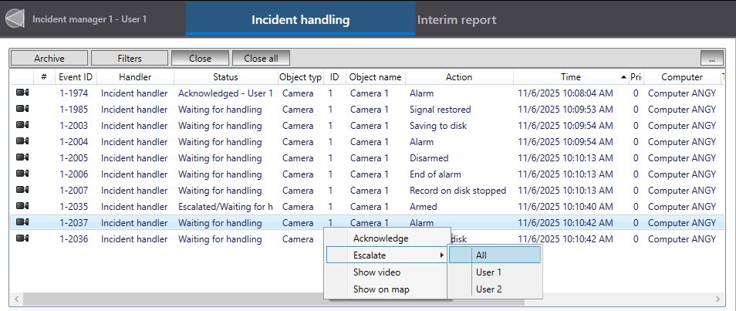The height and width of the screenshot is (311, 736).
Task: Click the Close all button
Action: coord(261,58)
